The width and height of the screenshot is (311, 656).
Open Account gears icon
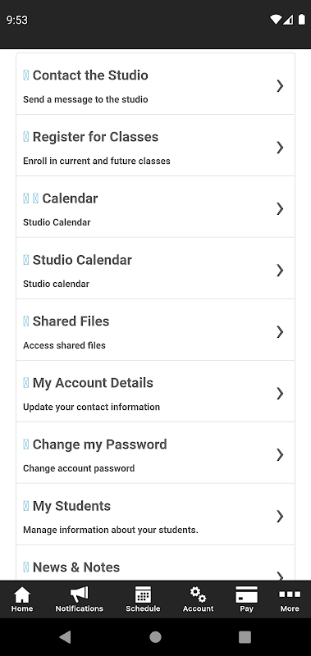[x=198, y=594]
